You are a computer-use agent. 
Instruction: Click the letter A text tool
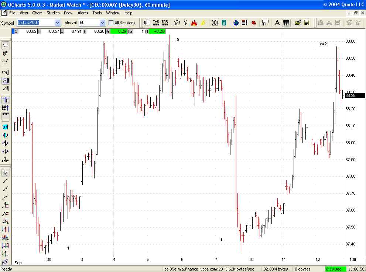(x=277, y=22)
